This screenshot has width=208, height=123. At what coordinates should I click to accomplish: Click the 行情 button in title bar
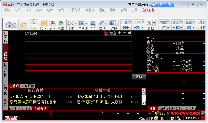[170, 5]
